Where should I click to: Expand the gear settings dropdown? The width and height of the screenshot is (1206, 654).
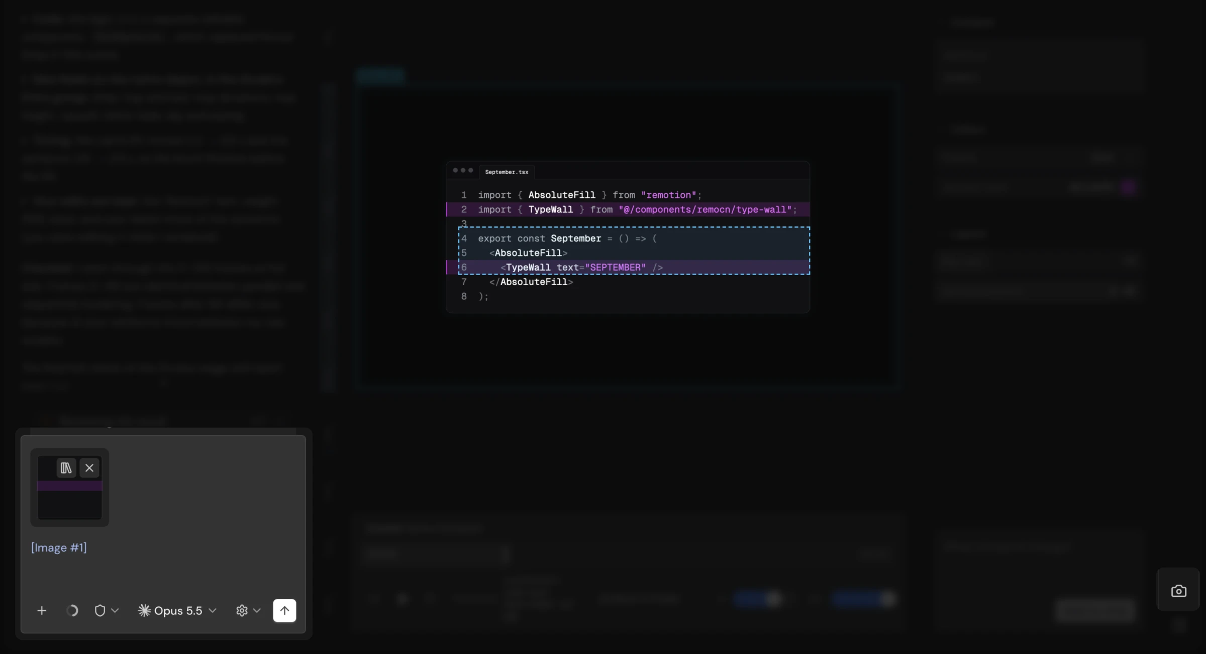coord(248,610)
